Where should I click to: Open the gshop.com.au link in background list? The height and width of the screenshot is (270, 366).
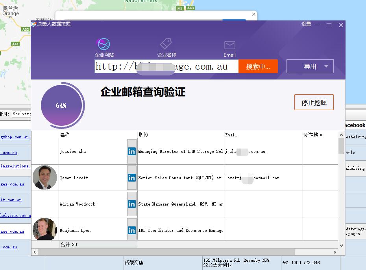point(15,137)
